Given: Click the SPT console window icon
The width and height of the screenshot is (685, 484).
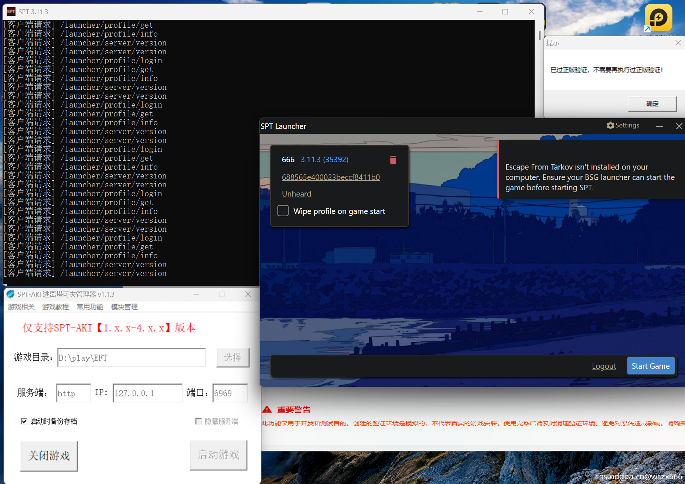Looking at the screenshot, I should coord(11,11).
